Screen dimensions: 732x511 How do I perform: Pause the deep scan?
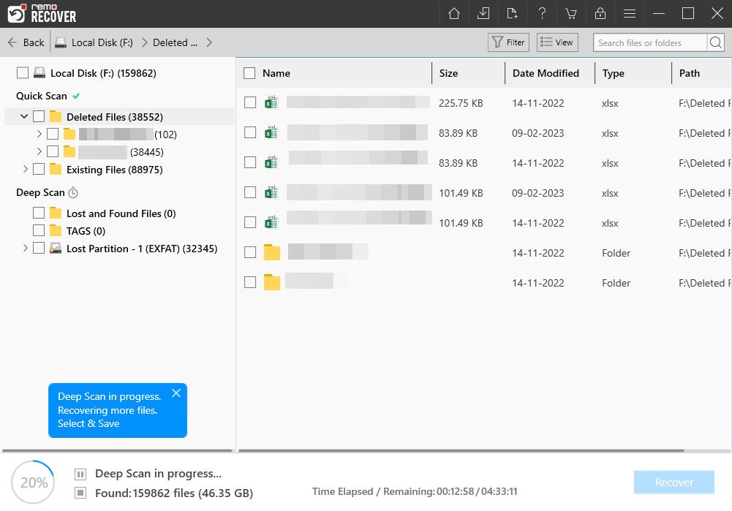click(81, 474)
